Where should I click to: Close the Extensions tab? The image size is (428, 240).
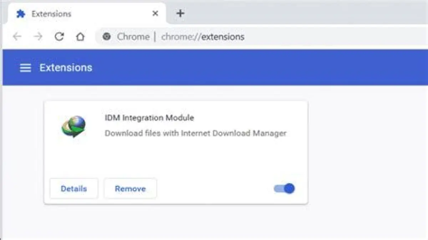[155, 14]
